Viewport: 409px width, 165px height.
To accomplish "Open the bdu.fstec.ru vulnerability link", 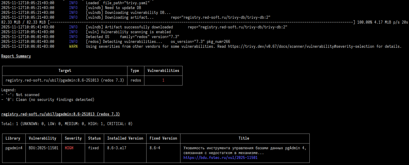I will [220, 158].
